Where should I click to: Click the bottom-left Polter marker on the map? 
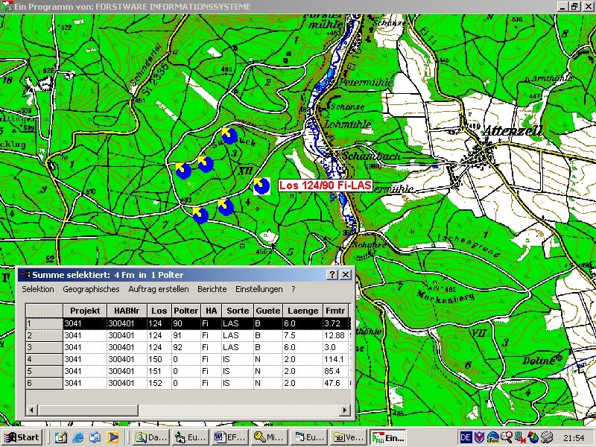(200, 215)
